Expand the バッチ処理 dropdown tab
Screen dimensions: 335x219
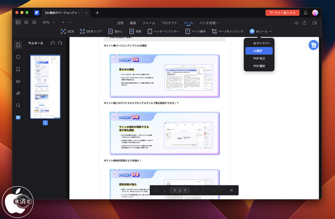point(209,23)
